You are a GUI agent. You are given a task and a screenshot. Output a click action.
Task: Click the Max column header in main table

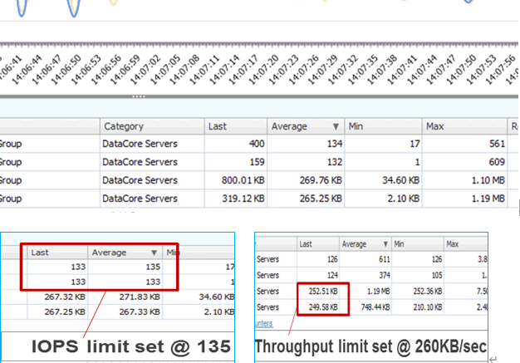tap(436, 126)
